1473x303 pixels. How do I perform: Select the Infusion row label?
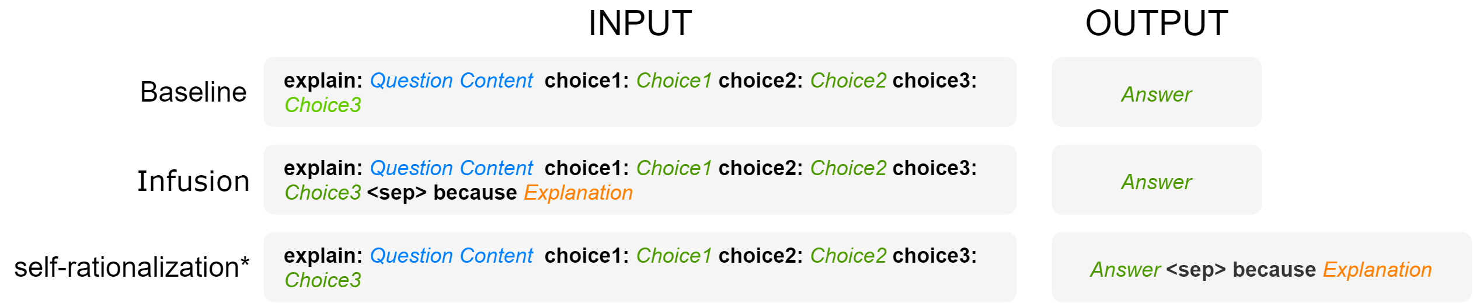click(x=193, y=181)
